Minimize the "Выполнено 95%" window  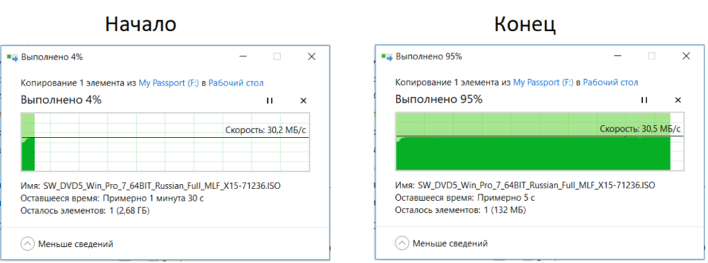tap(618, 57)
